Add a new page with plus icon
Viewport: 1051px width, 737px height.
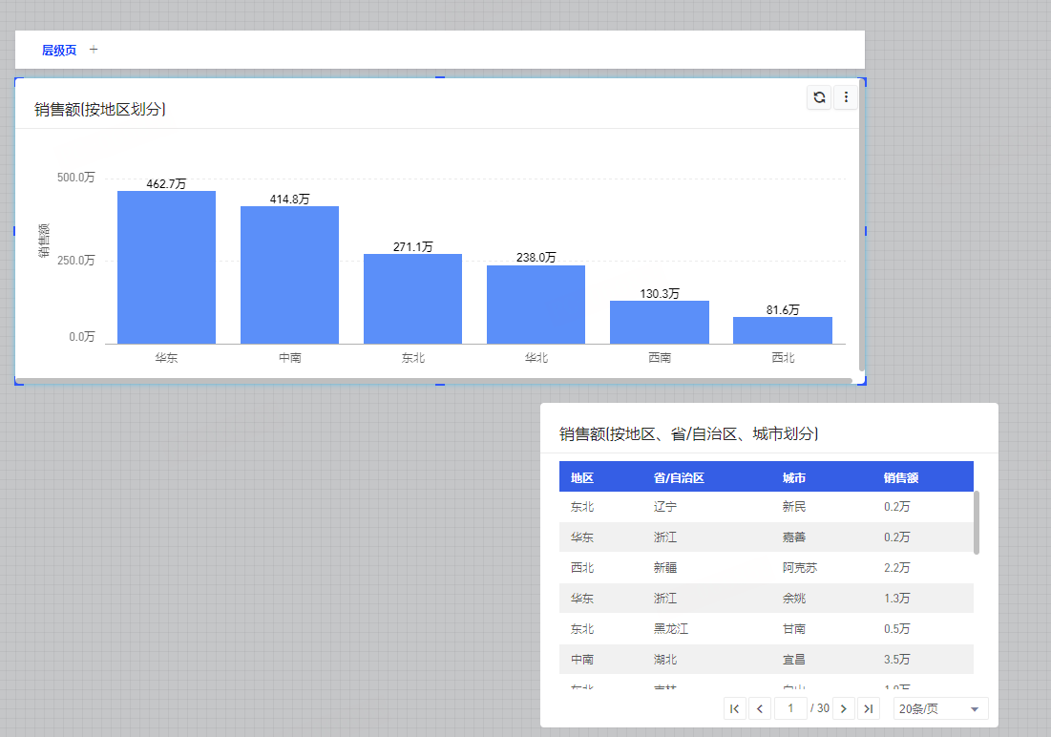[x=94, y=50]
